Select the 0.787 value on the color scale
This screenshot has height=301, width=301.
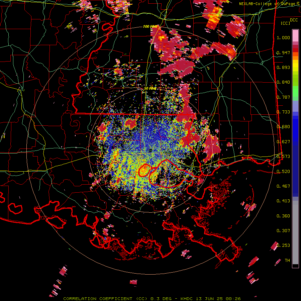283,97
